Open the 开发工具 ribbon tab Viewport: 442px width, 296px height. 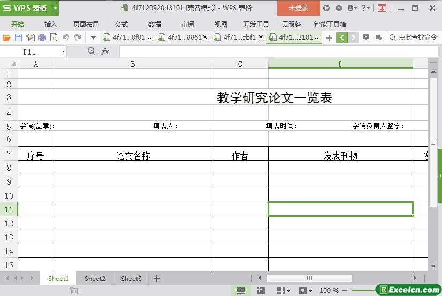coord(256,25)
